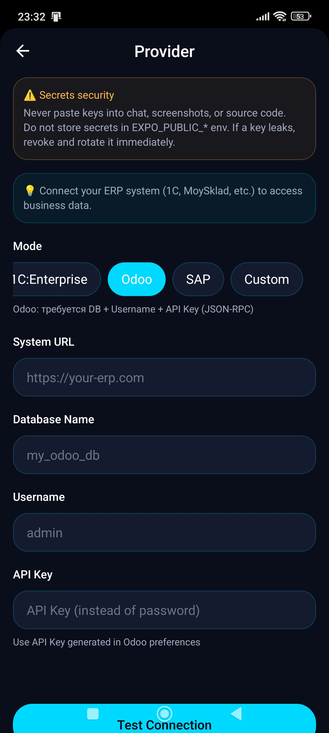
Task: Tap the lightbulb tip icon
Action: [30, 190]
